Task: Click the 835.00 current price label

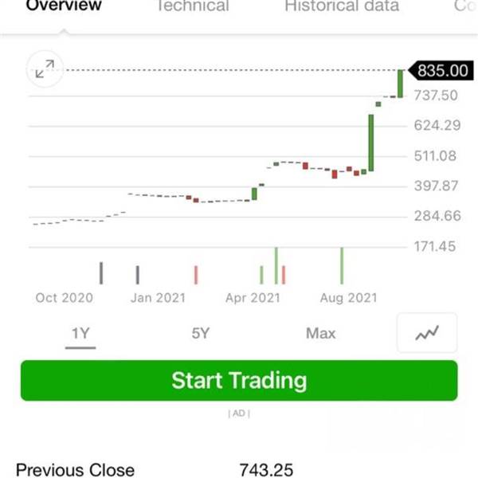Action: (441, 70)
